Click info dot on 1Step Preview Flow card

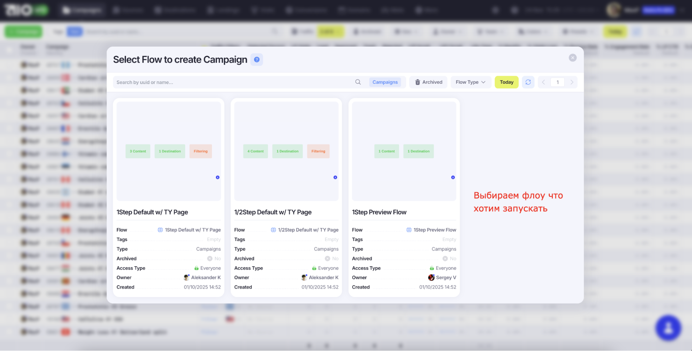pyautogui.click(x=453, y=177)
